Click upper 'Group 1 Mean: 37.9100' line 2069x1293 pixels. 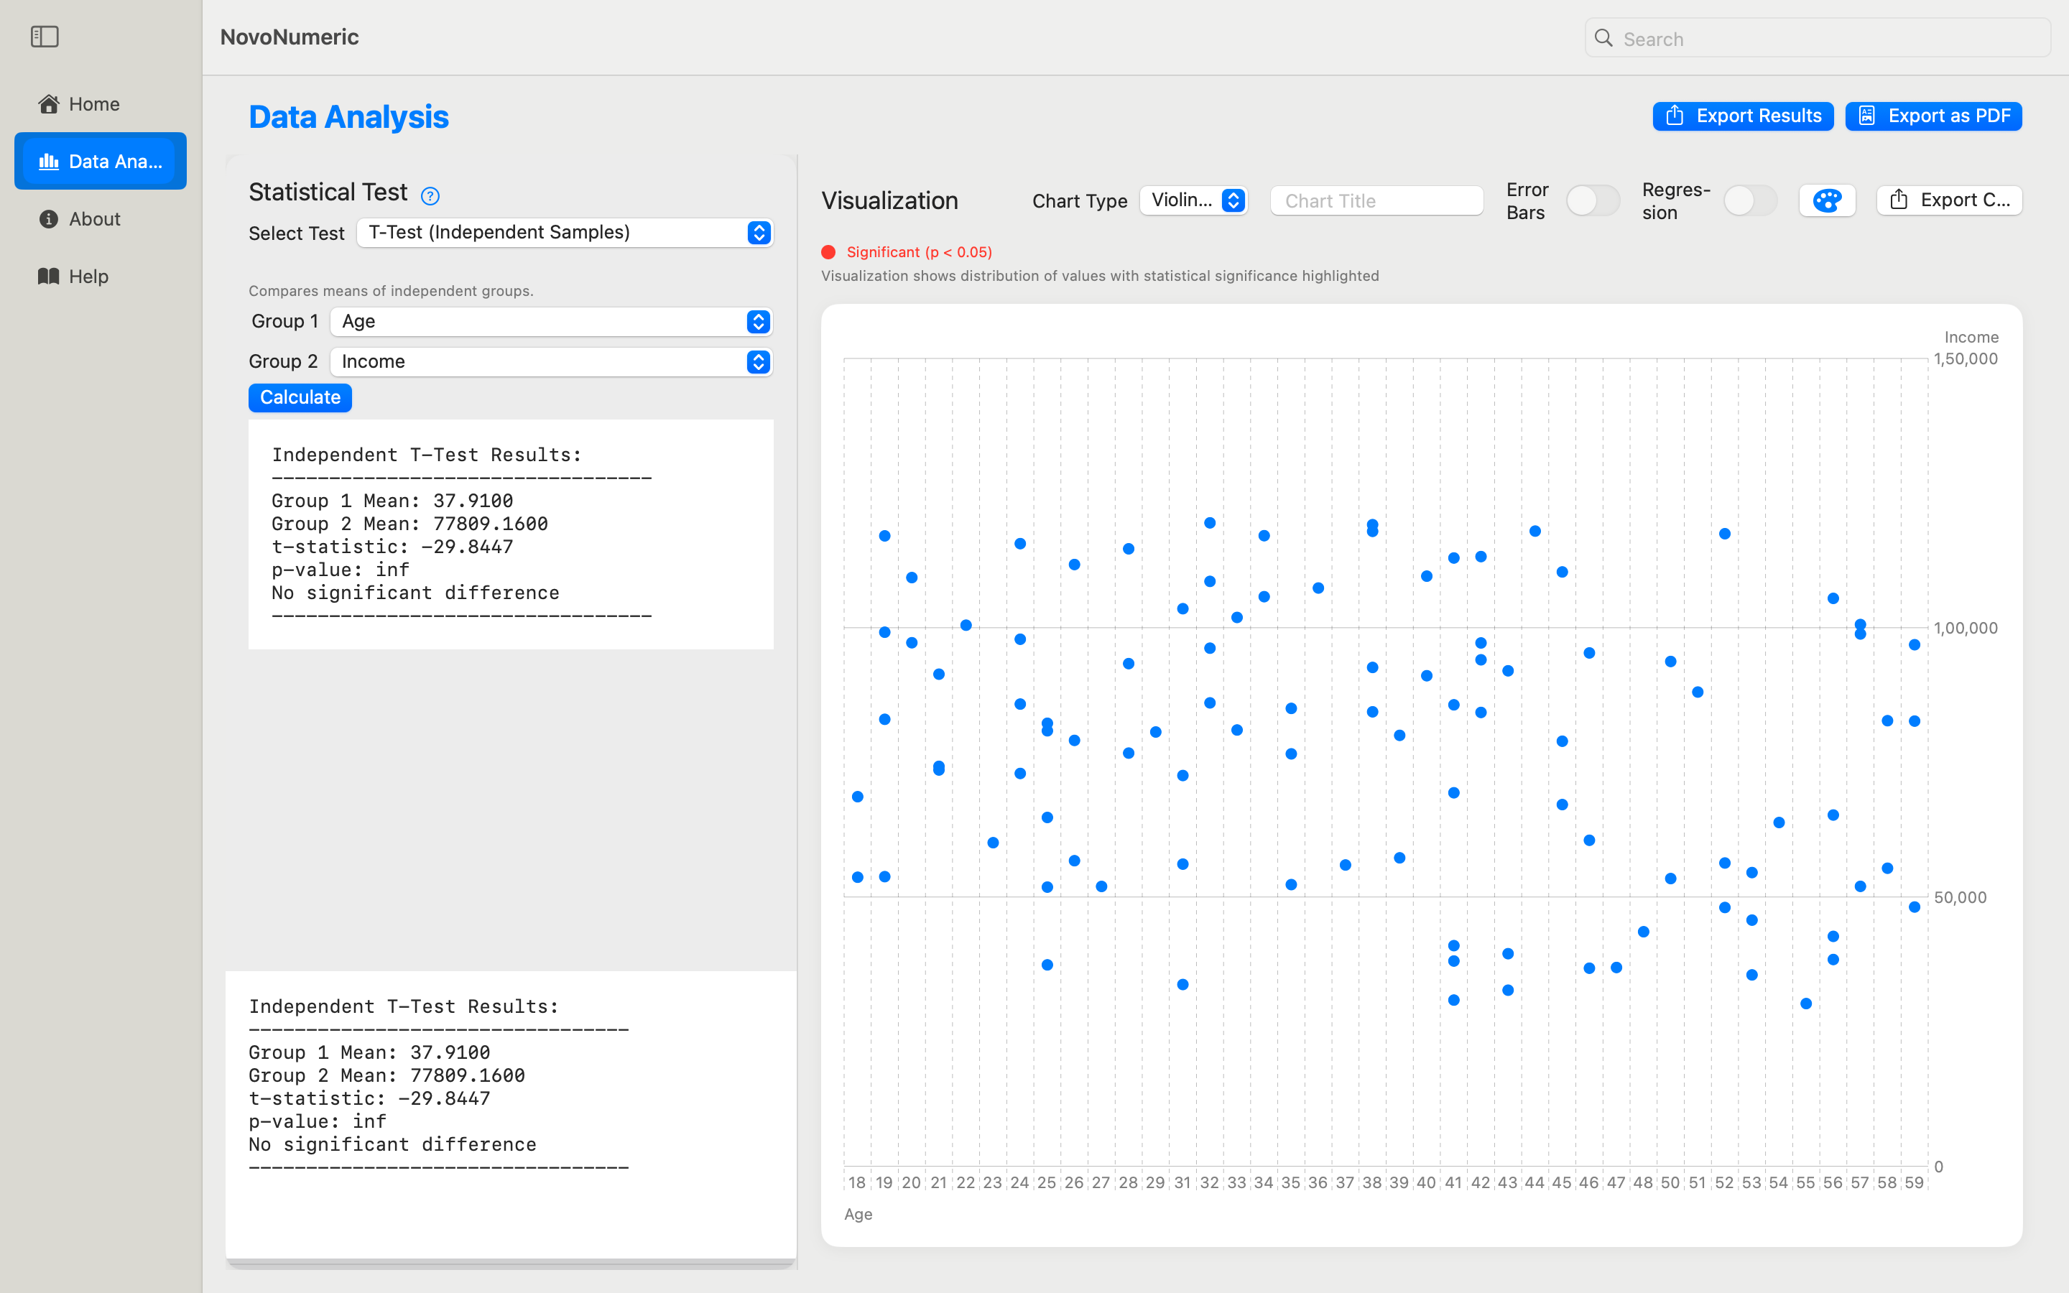(392, 500)
